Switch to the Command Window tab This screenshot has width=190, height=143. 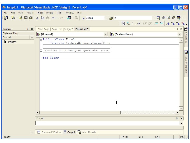49,132
